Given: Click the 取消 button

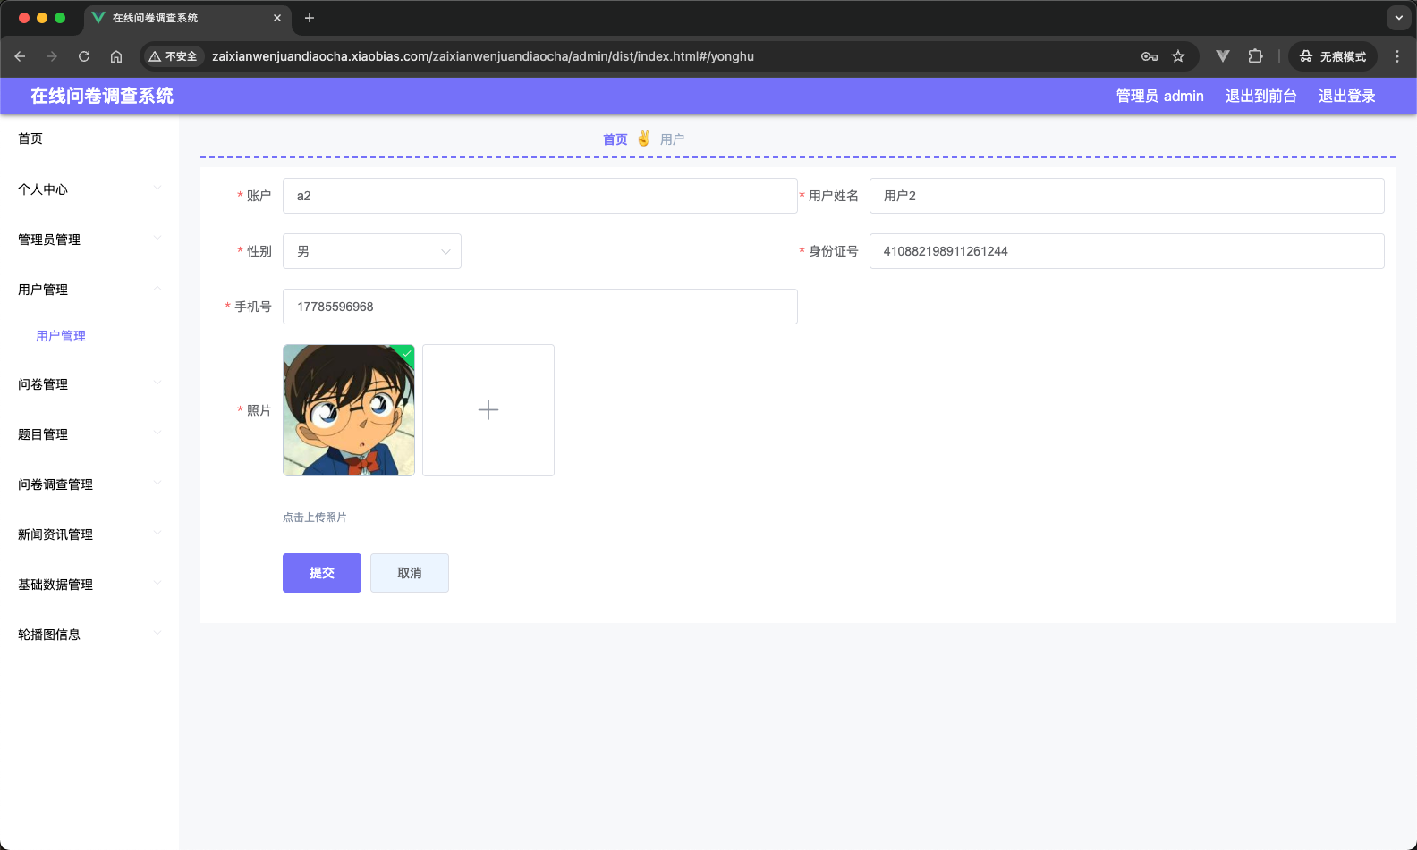Looking at the screenshot, I should [x=410, y=573].
